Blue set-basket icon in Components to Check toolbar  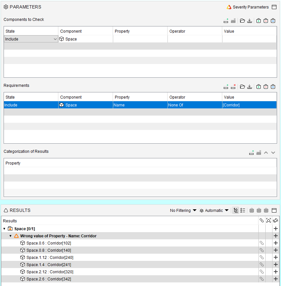(273, 21)
